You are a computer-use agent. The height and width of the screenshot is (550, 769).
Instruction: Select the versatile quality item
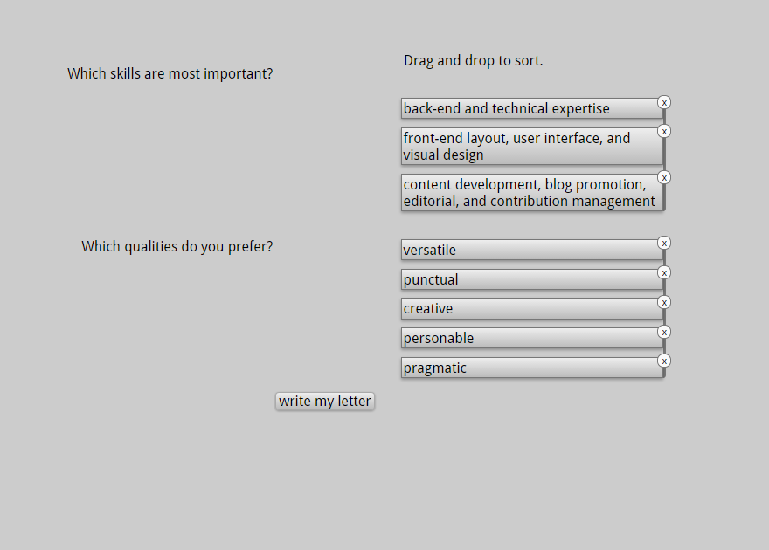point(532,250)
